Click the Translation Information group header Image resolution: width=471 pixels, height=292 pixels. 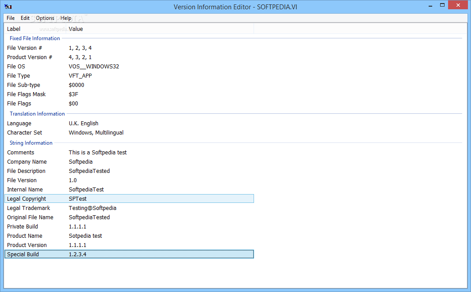click(37, 114)
